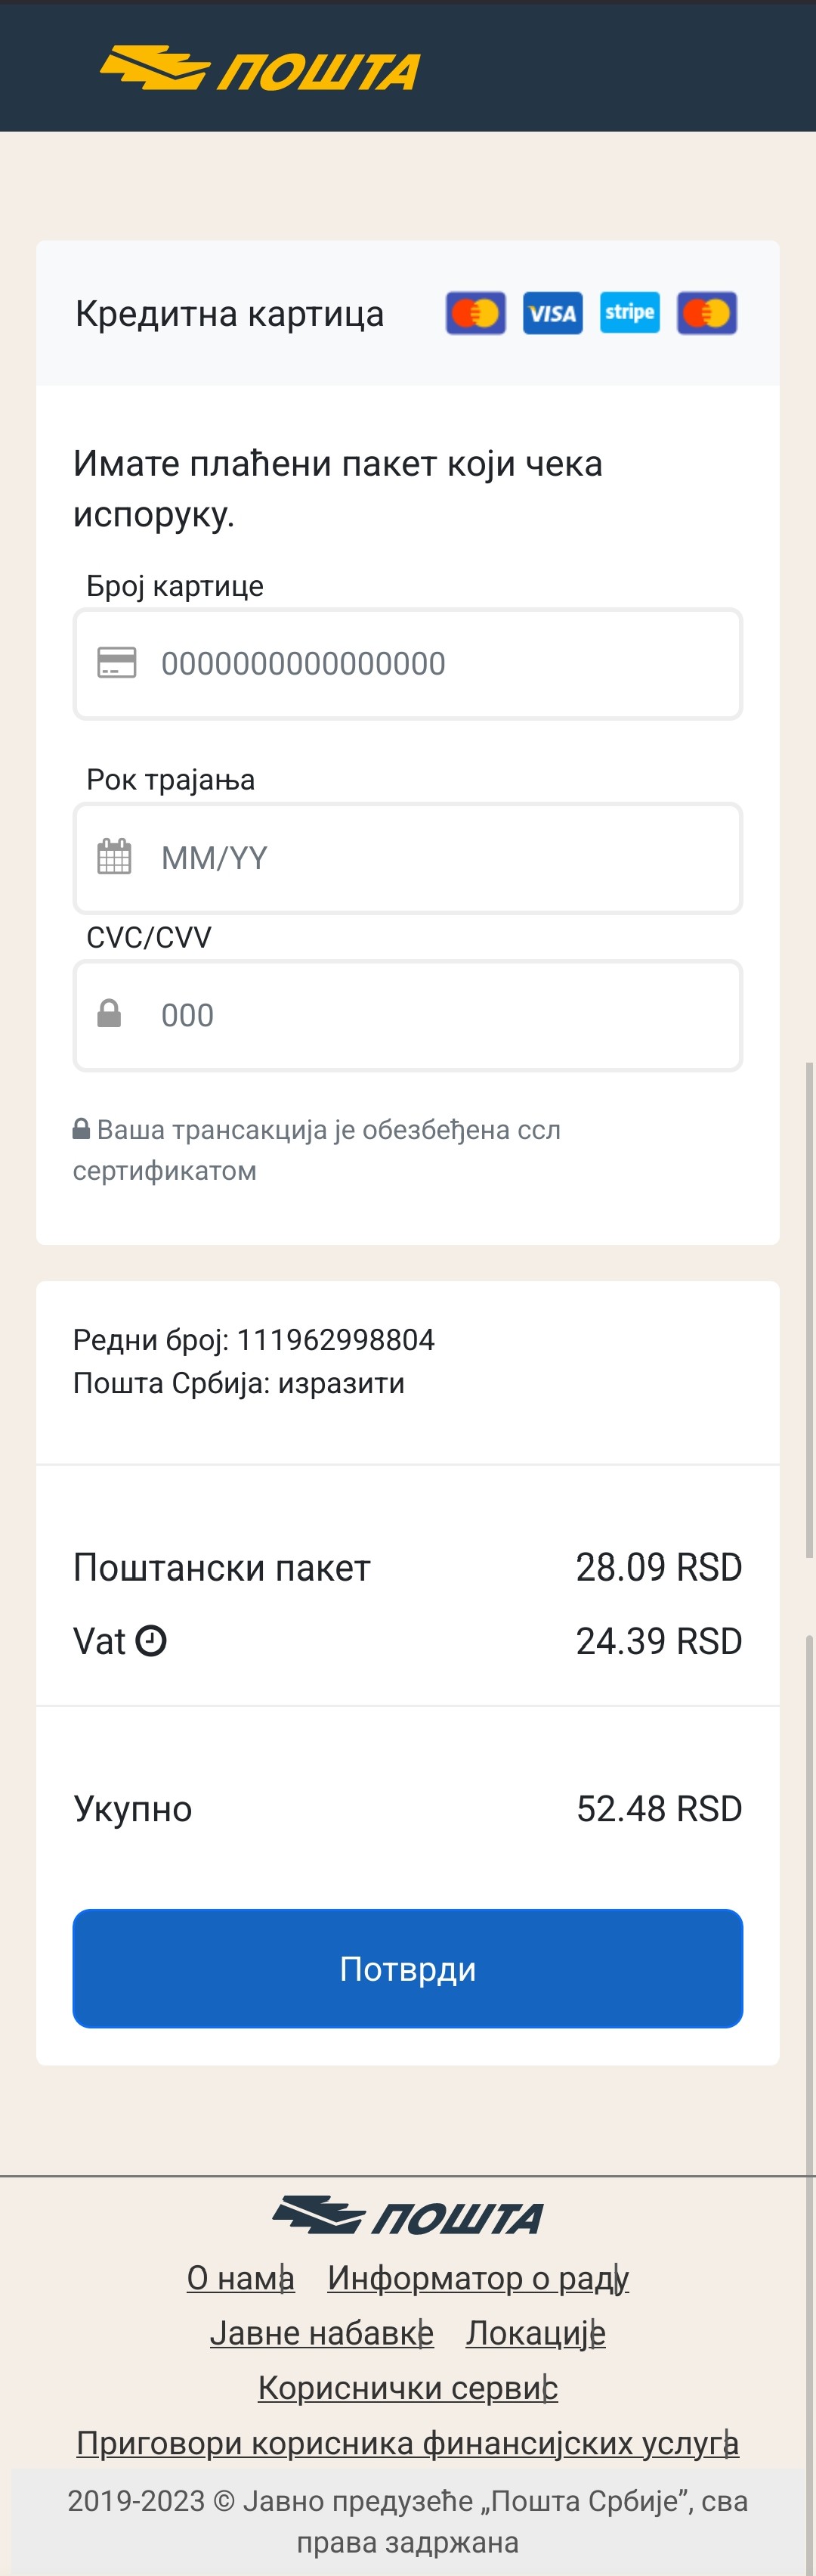This screenshot has height=2576, width=816.
Task: Click the credit card icon in number field
Action: point(117,663)
